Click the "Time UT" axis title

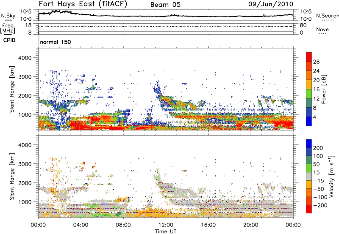[166, 231]
